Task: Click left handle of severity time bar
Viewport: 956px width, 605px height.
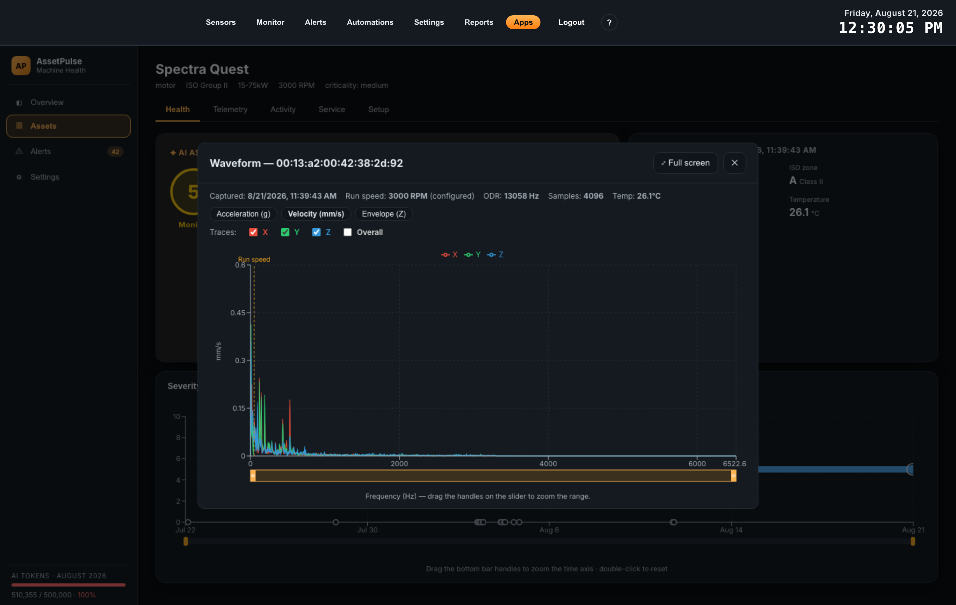Action: point(185,541)
